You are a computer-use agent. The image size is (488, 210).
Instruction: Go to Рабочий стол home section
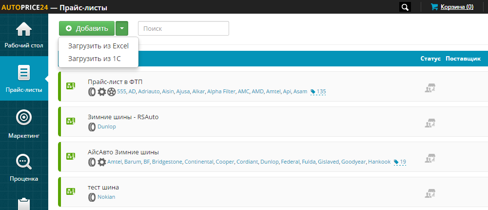24,35
